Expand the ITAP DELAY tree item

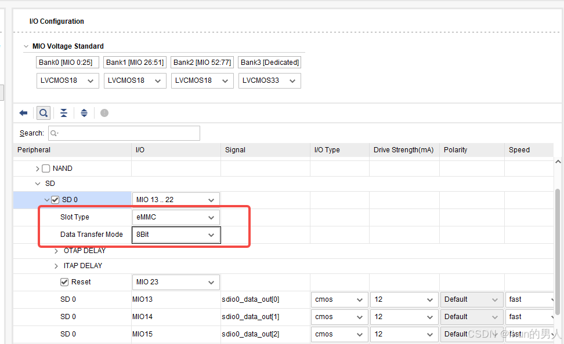[x=56, y=265]
